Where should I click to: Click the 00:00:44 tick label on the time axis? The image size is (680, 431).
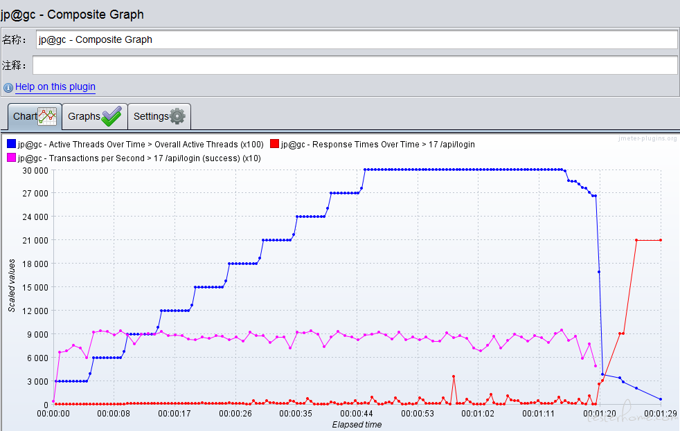357,414
